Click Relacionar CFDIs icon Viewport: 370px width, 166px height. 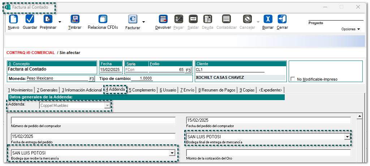pos(103,19)
